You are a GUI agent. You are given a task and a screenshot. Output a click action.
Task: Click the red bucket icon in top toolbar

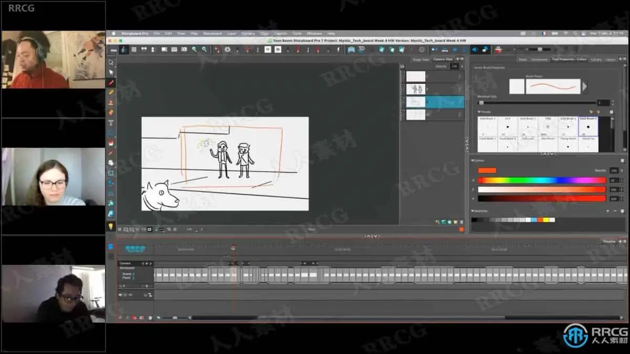point(498,49)
